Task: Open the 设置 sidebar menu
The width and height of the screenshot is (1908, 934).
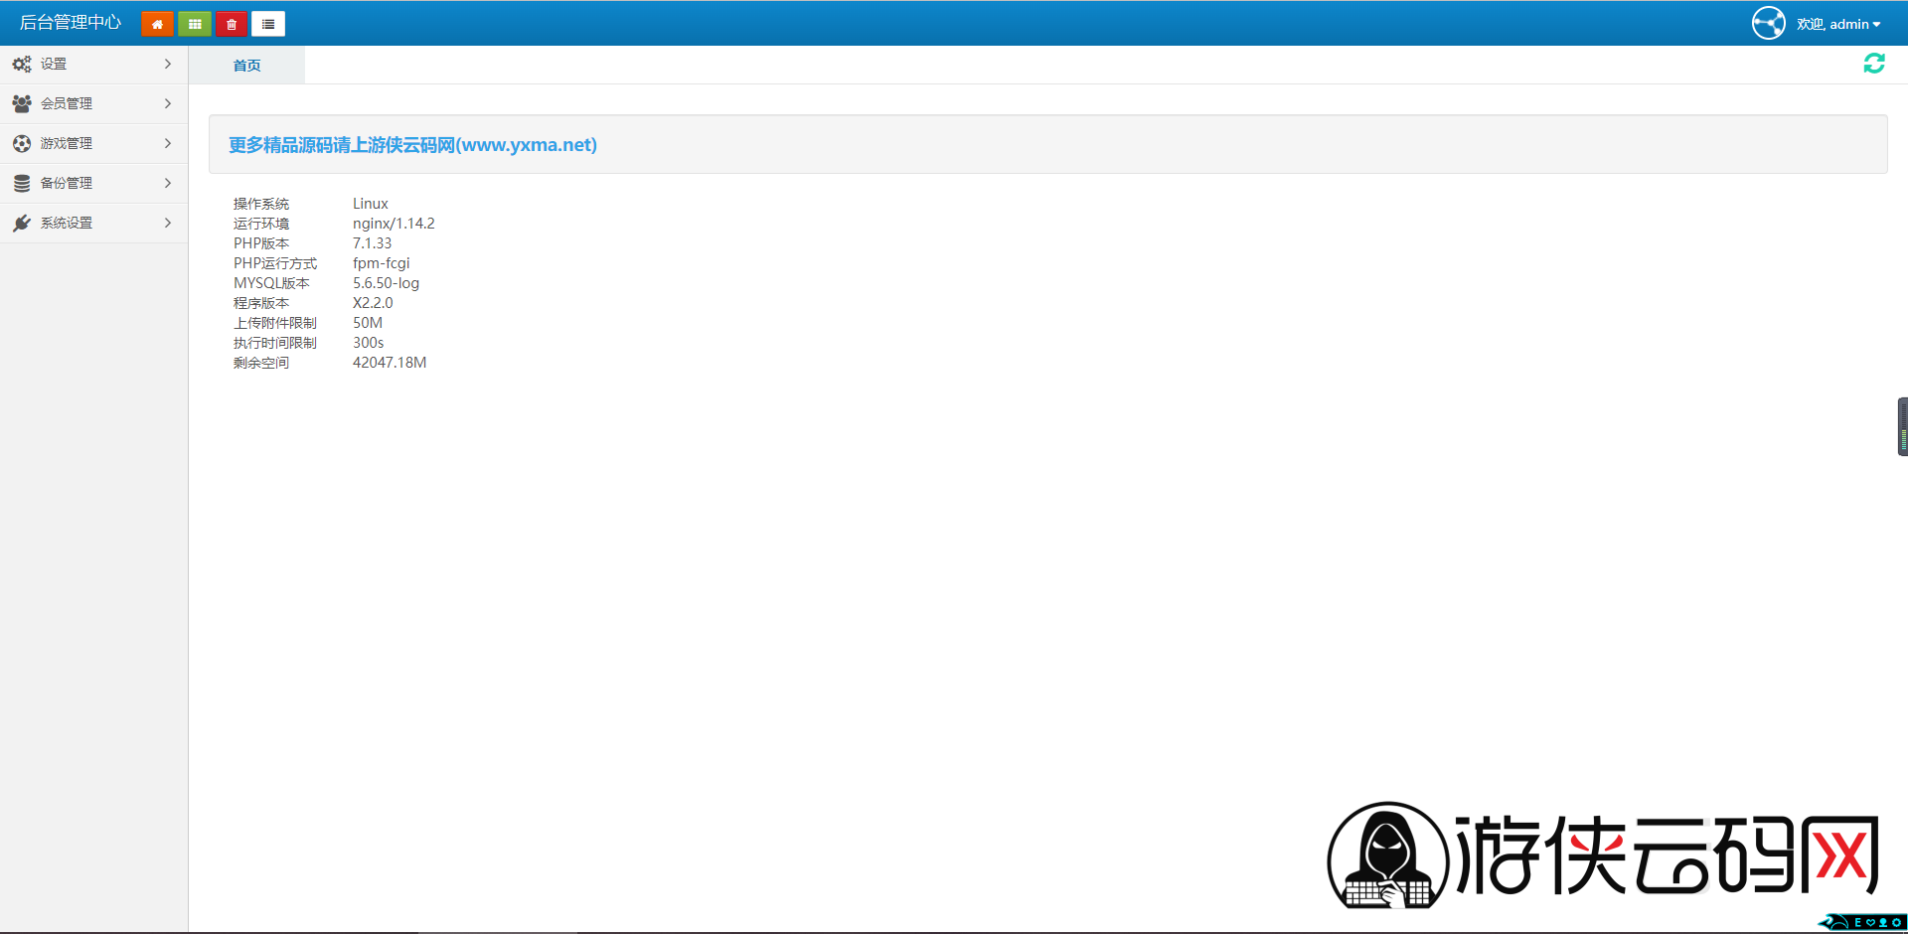Action: (x=93, y=64)
